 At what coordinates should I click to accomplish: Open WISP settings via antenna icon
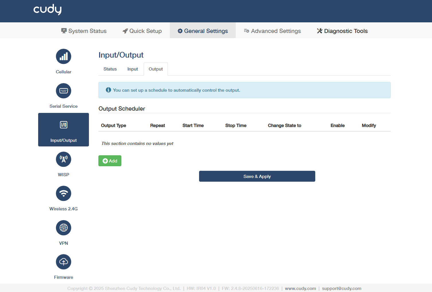coord(63,159)
